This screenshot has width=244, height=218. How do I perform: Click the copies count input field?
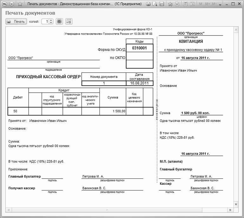coord(45,22)
